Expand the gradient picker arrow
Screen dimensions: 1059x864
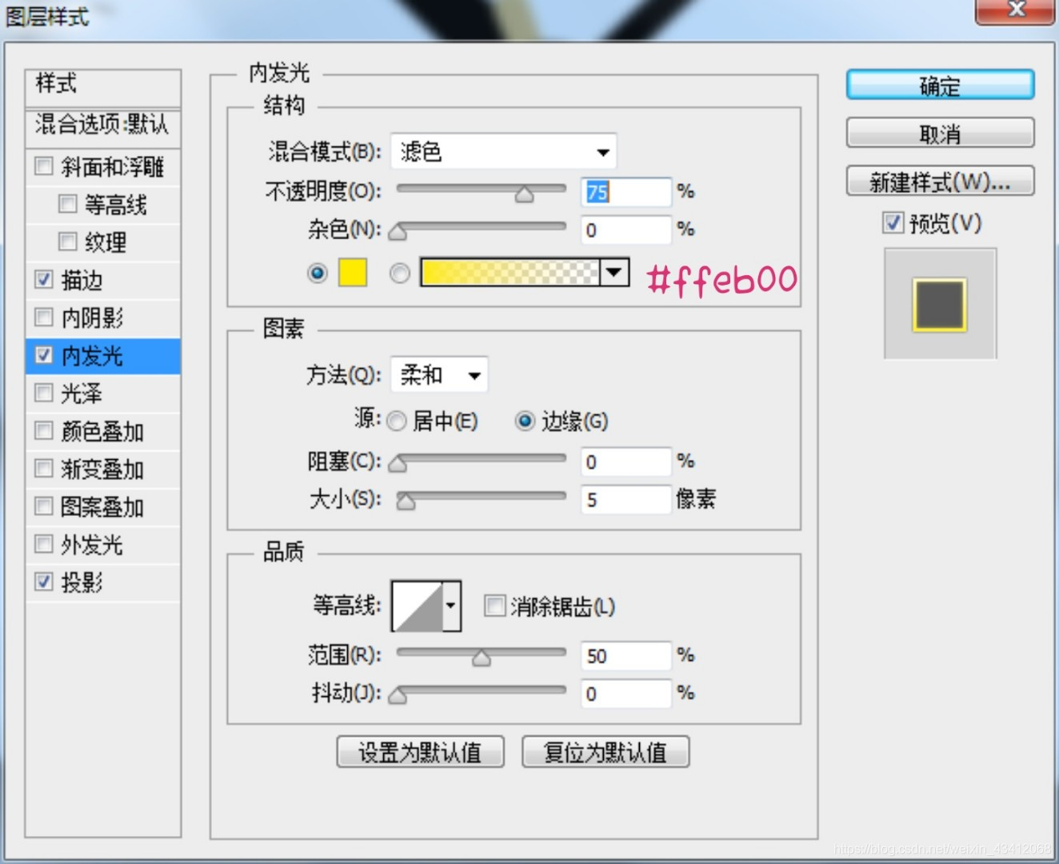pyautogui.click(x=614, y=272)
